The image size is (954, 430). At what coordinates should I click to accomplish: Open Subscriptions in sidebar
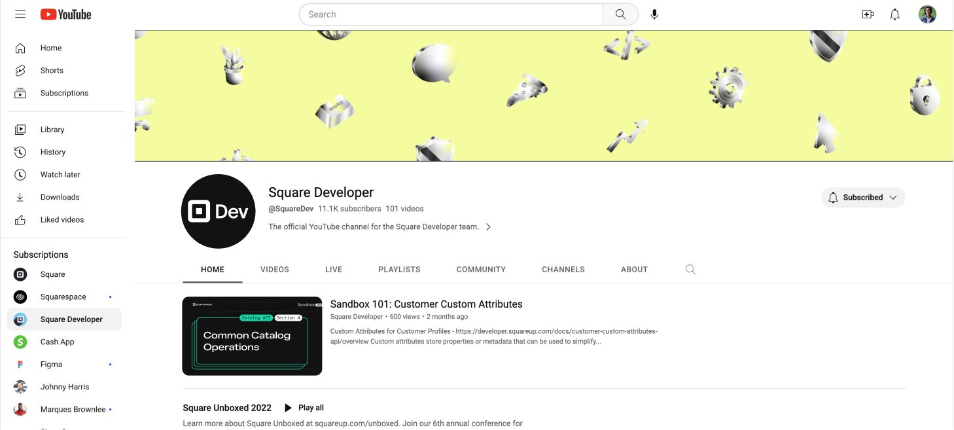click(63, 93)
